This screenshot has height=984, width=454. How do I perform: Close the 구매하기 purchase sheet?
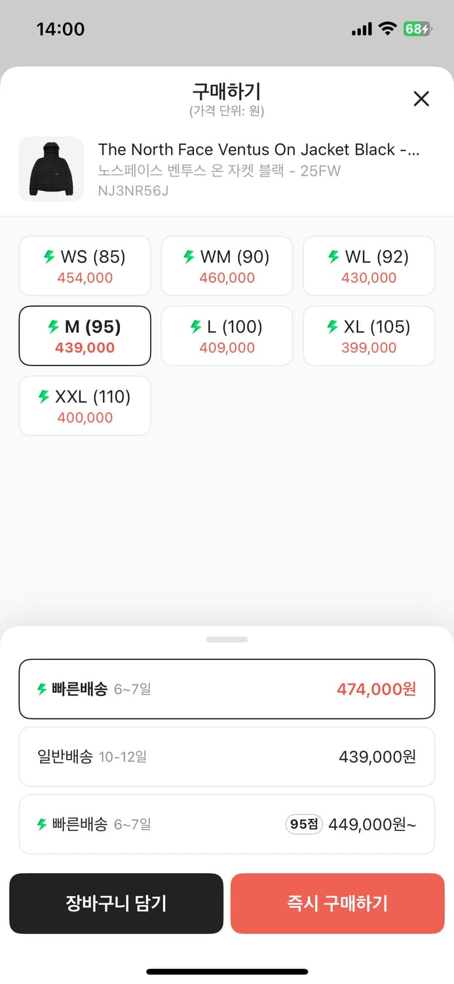point(421,99)
